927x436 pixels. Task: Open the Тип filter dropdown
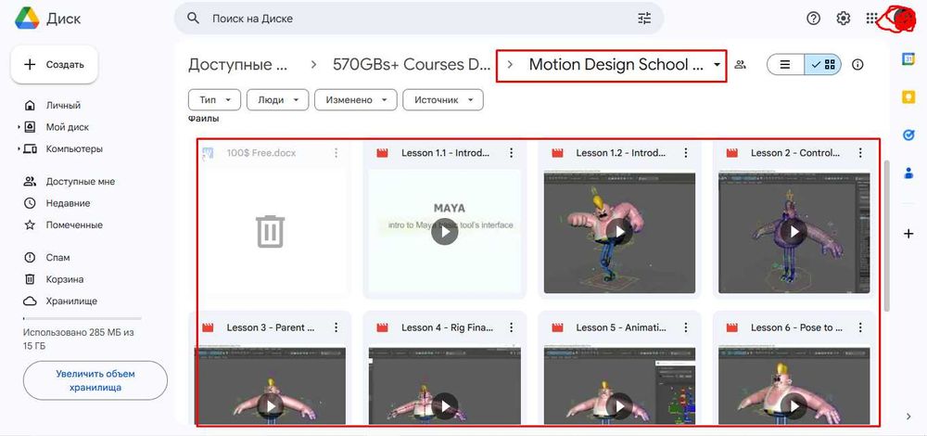coord(214,100)
